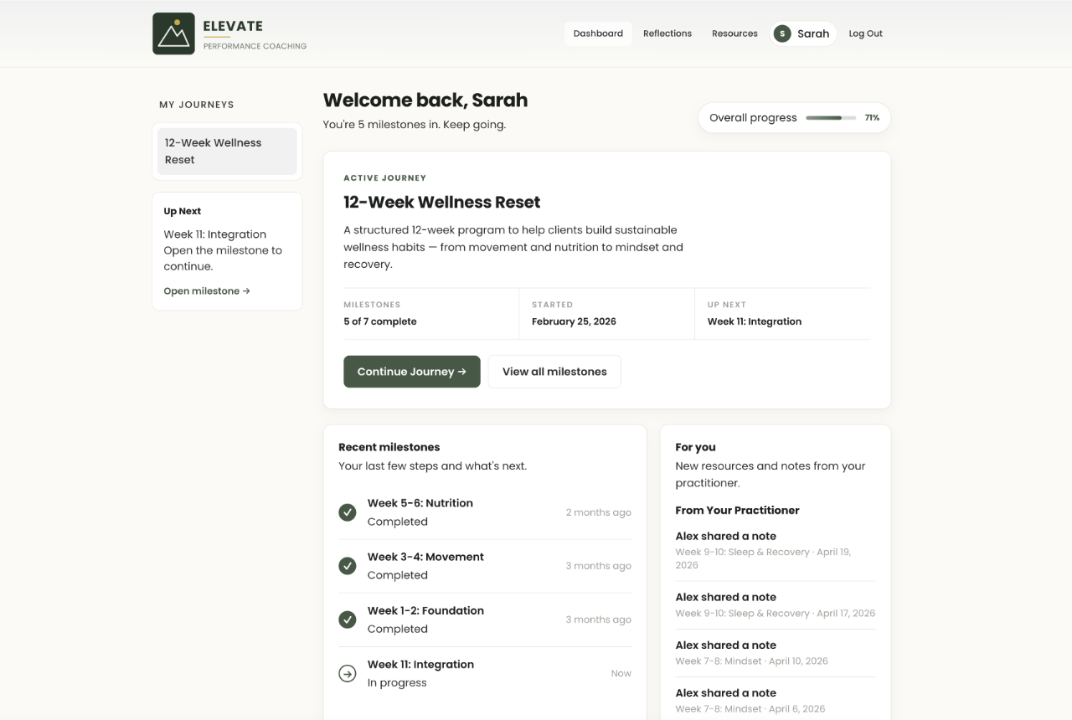Open Week 3-4: Movement milestone
Screen dimensions: 1072x720
coord(485,566)
